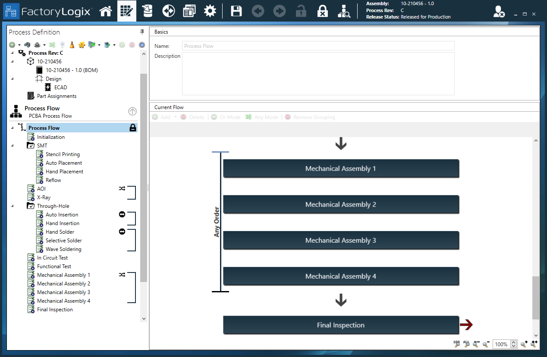Click Or Mode in the Current Flow toolbar
Screen dimensions: 547x357
226,117
